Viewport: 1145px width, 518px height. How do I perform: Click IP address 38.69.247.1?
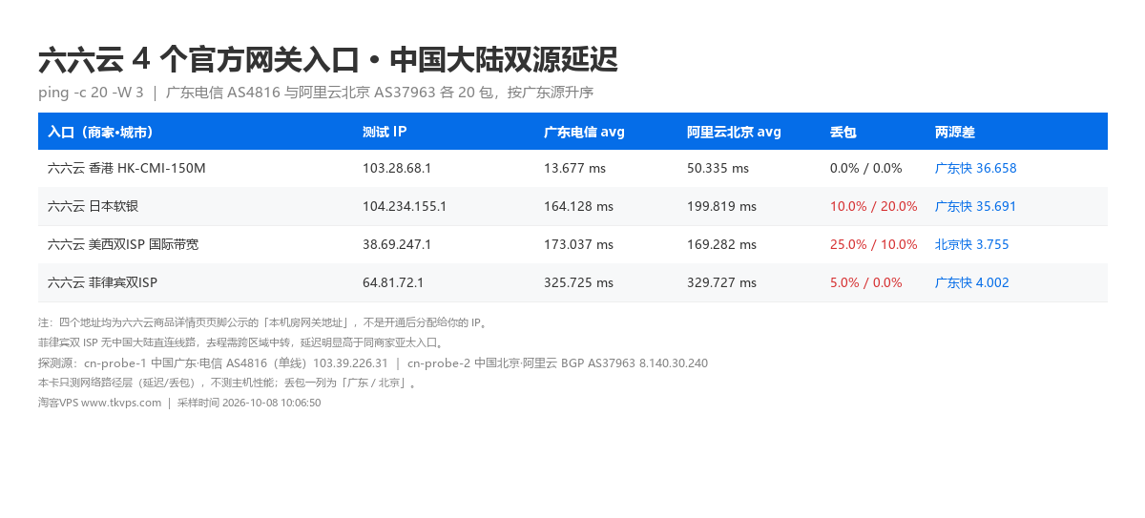pos(397,244)
